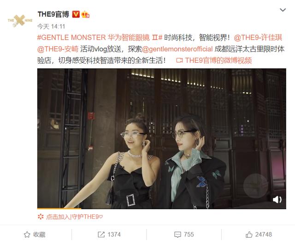Viewport: 295px width, 241px height.
Task: Open @THE9-许佳琪 mention link
Action: click(258, 37)
